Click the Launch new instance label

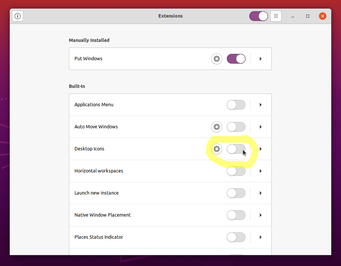pos(96,193)
